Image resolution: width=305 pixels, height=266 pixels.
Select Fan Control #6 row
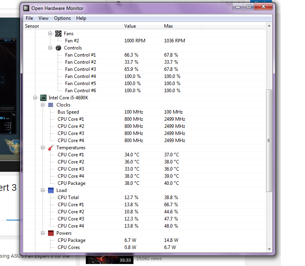click(144, 91)
